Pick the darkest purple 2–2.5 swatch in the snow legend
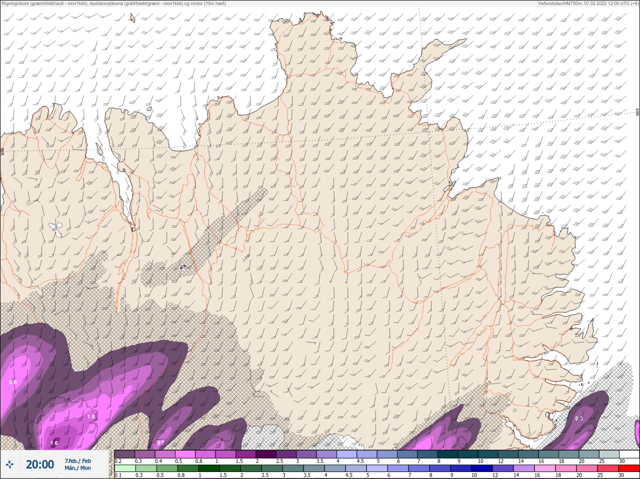Image resolution: width=640 pixels, height=479 pixels. pyautogui.click(x=266, y=454)
